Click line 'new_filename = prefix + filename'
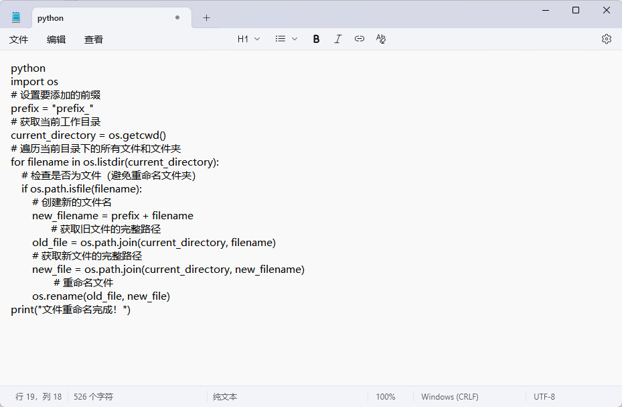This screenshot has height=407, width=622. coord(112,216)
